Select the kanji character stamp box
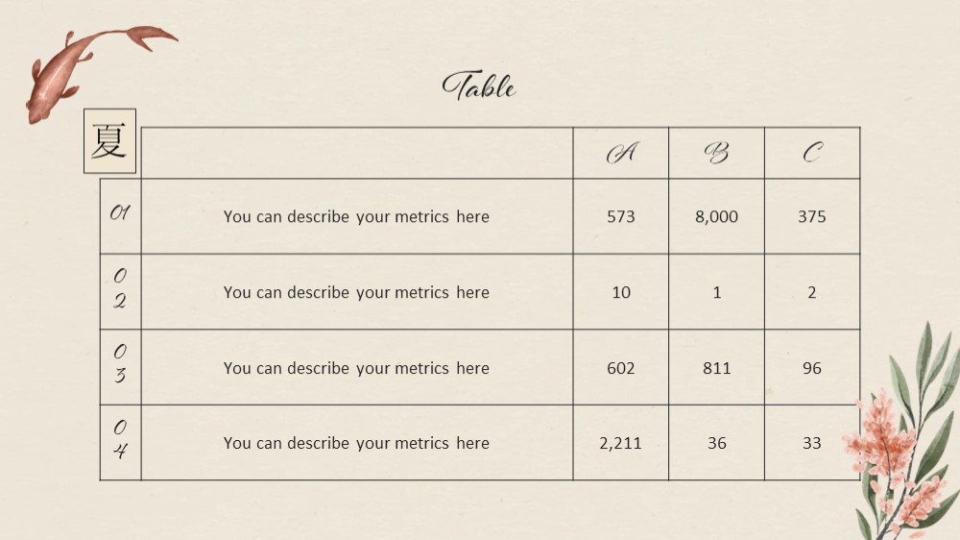The width and height of the screenshot is (960, 540). 109,141
